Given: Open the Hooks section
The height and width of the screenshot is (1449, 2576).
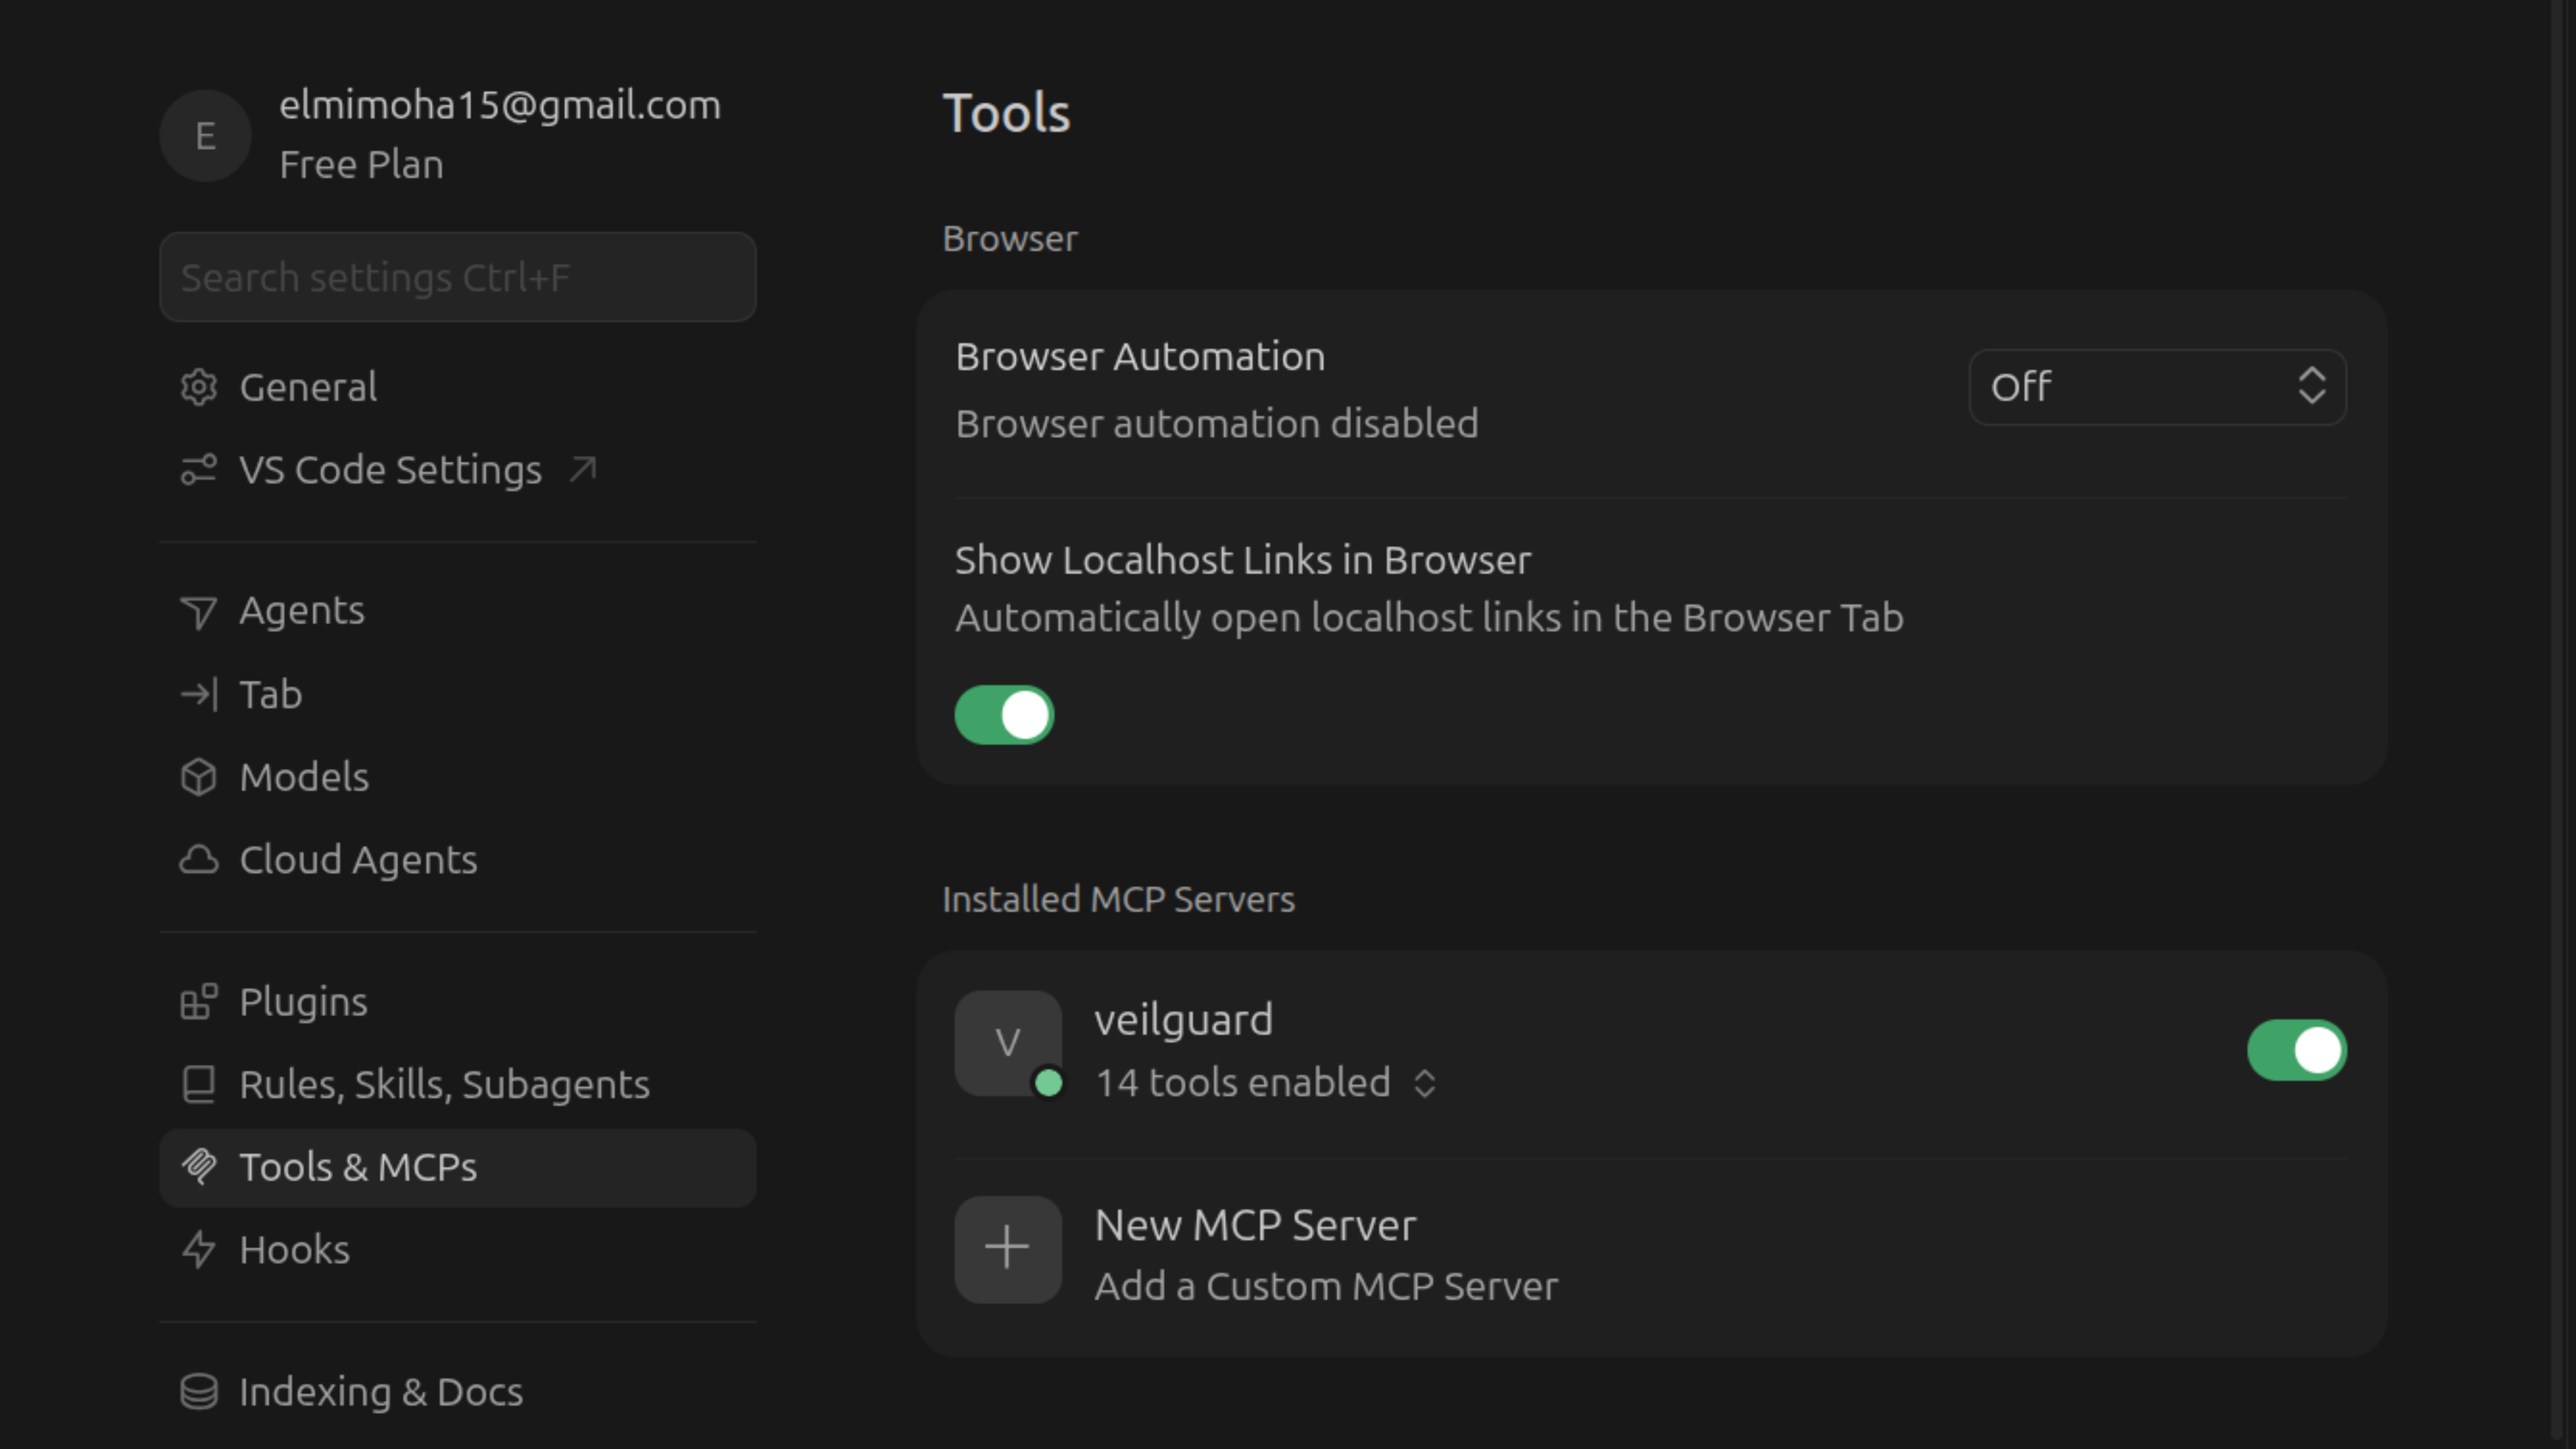Looking at the screenshot, I should click(458, 1249).
